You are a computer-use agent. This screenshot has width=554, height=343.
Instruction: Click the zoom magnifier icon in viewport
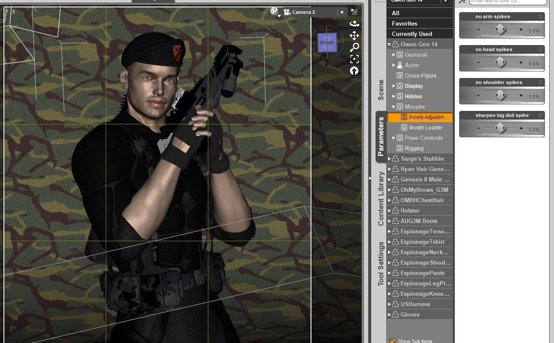pos(354,47)
